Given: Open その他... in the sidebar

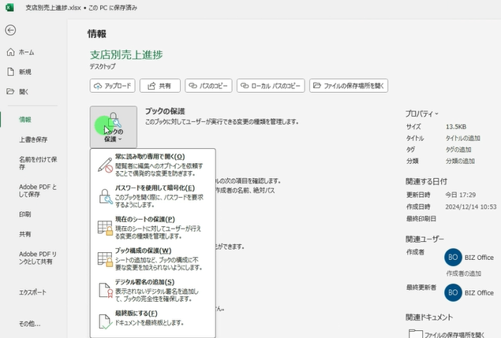Looking at the screenshot, I should click(29, 324).
